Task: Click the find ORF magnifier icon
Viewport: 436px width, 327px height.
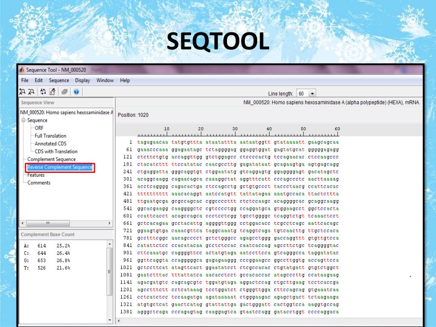Action: (32, 92)
